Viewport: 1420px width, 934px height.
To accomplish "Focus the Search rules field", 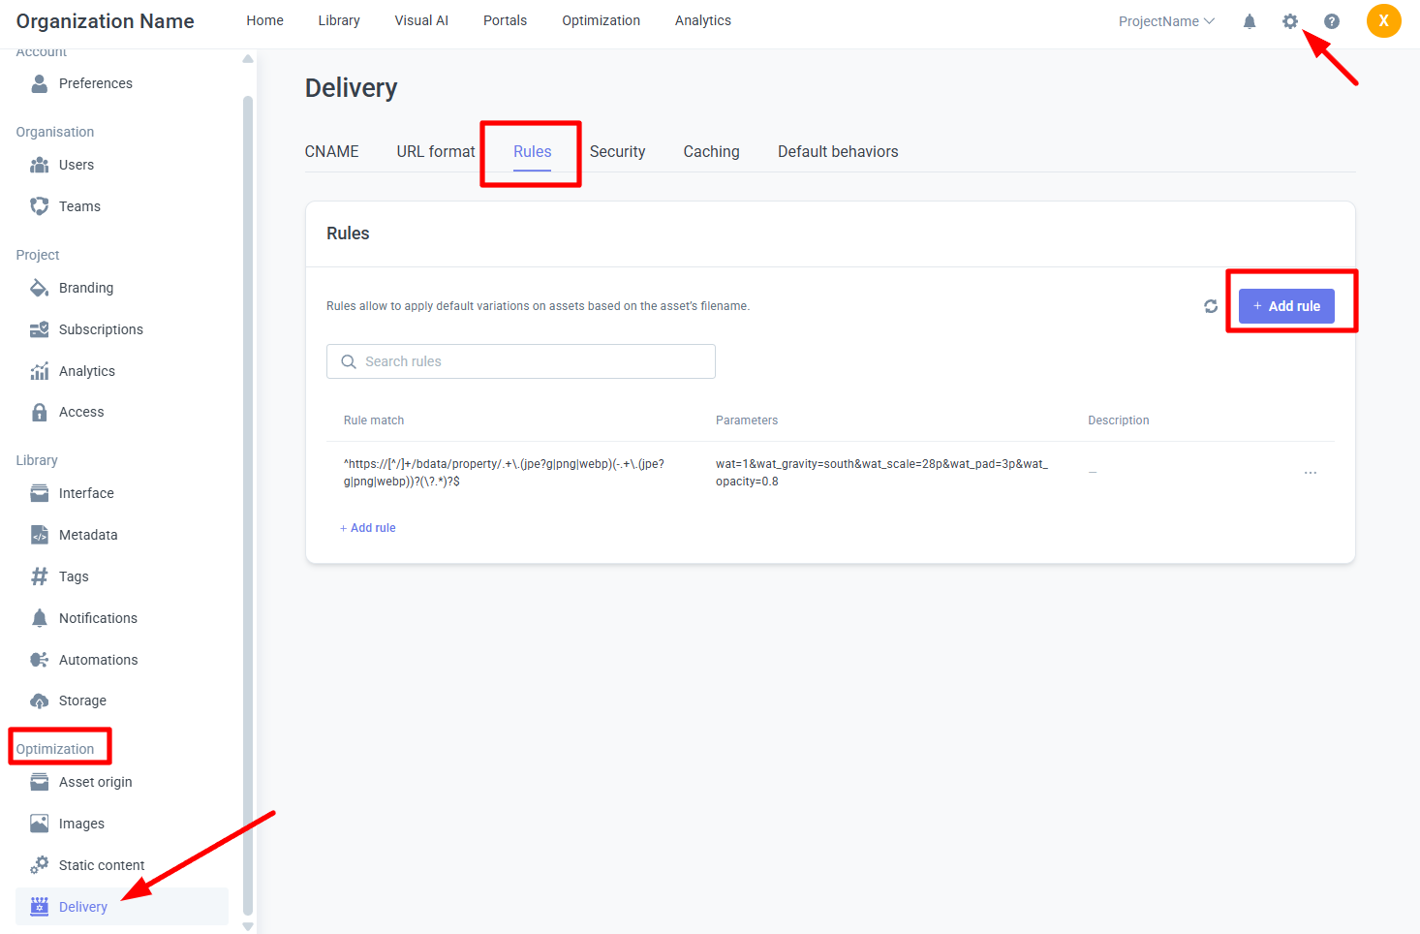I will point(521,361).
